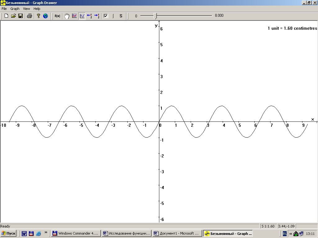
Task: Click the slider thumb in the toolbar
Action: coord(155,16)
